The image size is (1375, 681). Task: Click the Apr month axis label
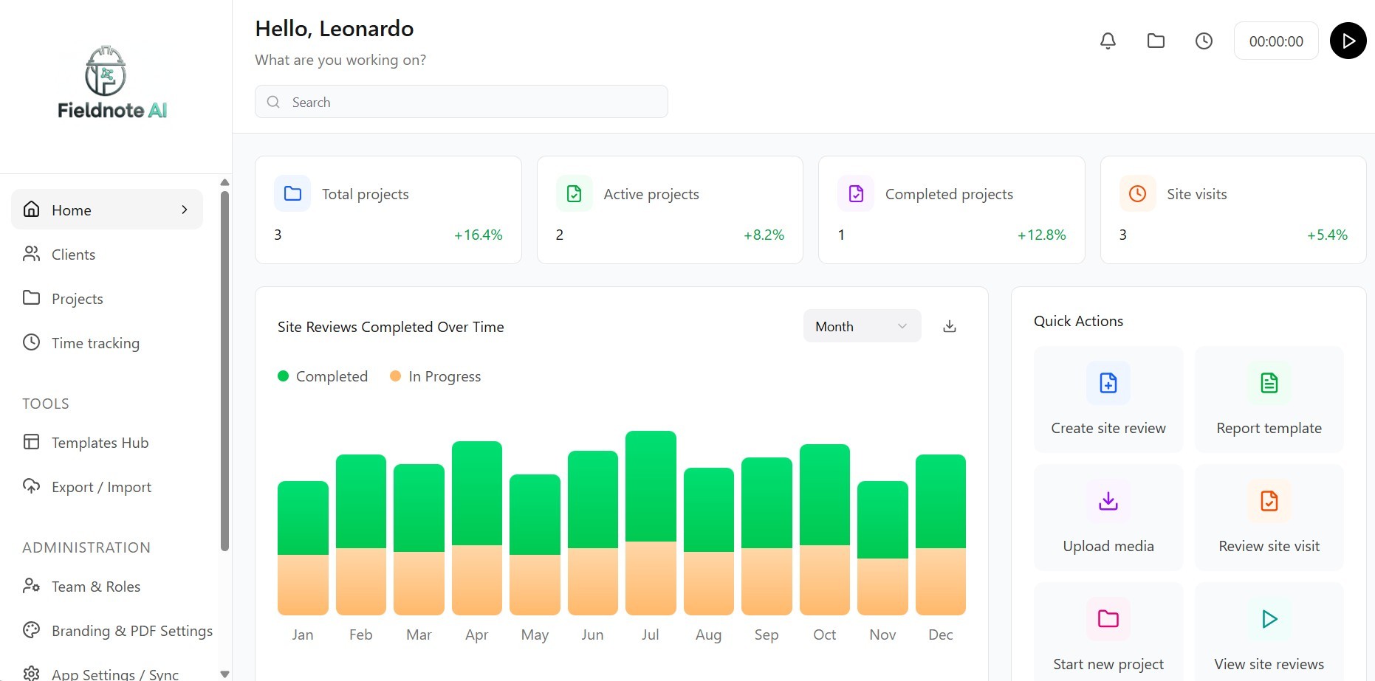[476, 635]
